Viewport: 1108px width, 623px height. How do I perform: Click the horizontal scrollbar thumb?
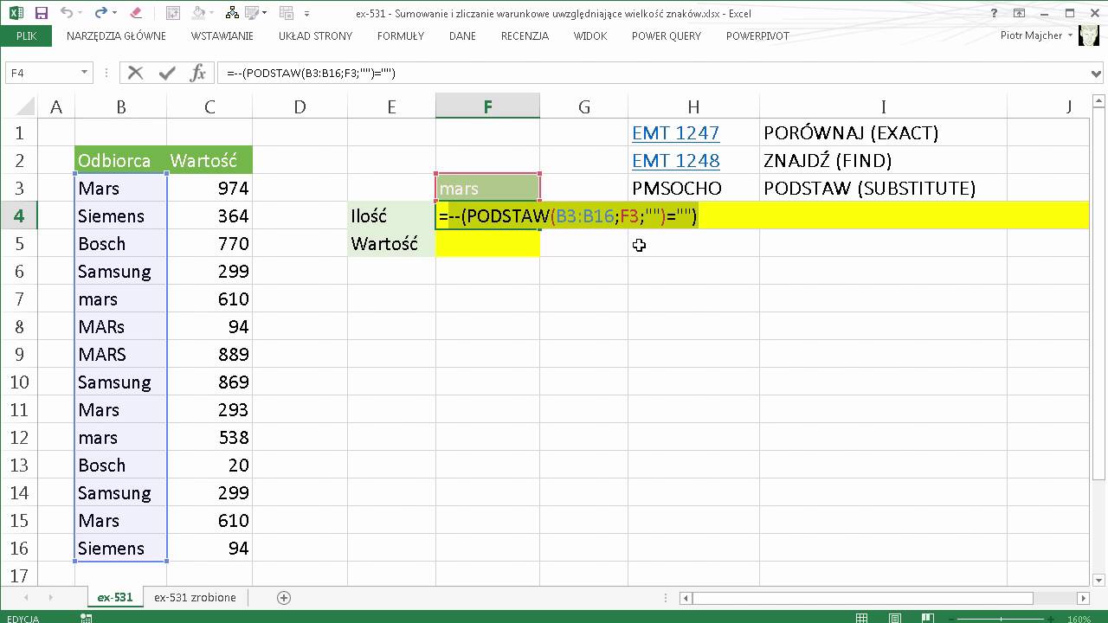(x=863, y=598)
